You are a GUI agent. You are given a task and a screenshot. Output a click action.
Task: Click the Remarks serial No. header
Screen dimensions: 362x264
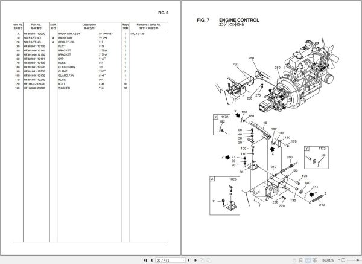tap(149, 26)
